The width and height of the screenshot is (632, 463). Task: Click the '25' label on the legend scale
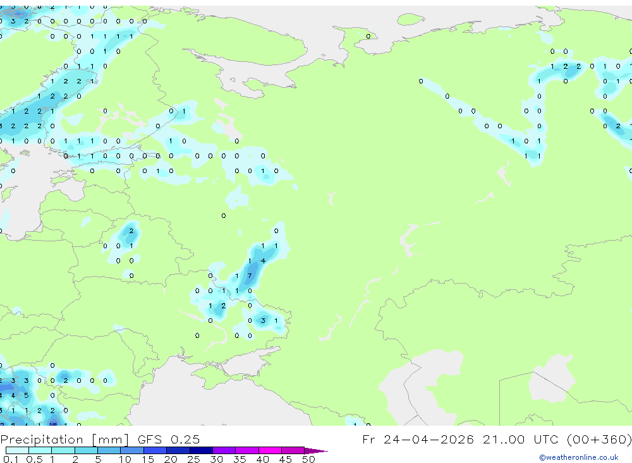tap(193, 459)
